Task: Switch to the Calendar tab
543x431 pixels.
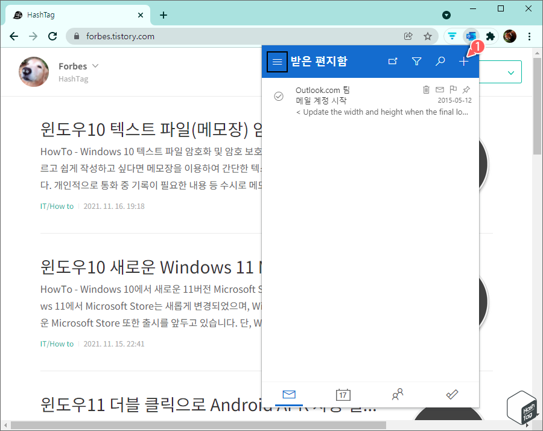Action: click(343, 395)
